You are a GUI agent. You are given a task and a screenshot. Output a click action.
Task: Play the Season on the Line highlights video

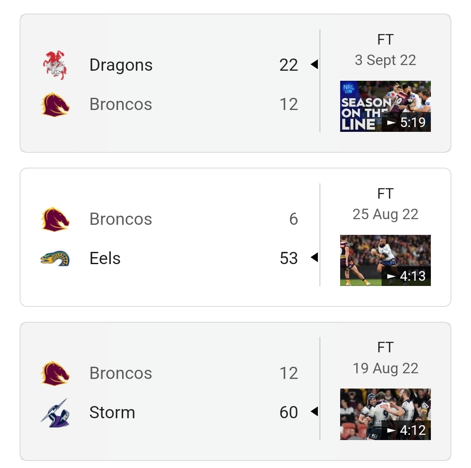click(386, 106)
